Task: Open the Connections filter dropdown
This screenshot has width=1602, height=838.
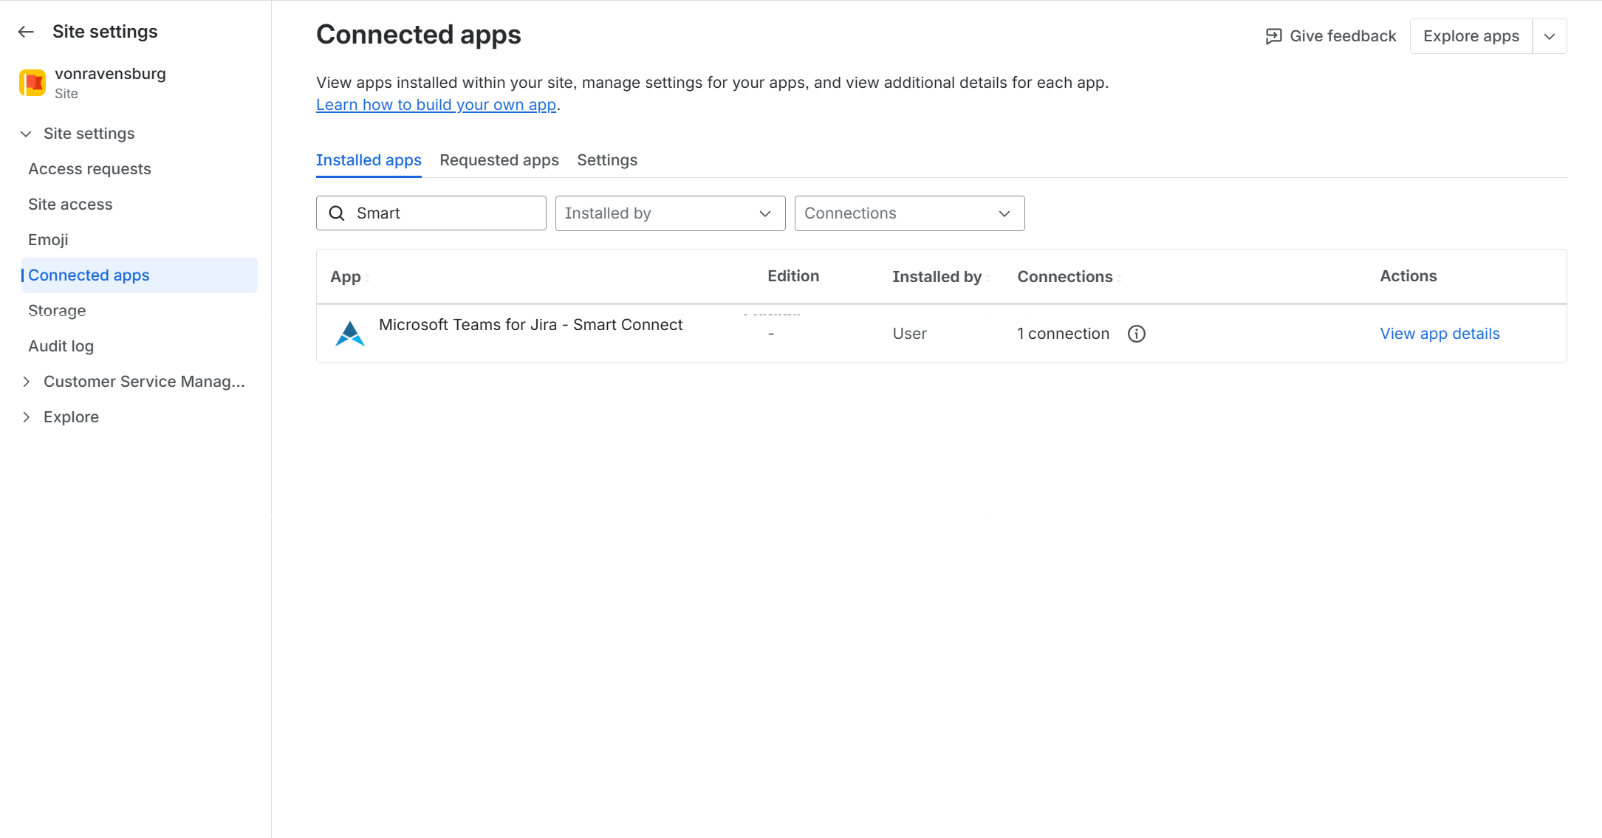Action: tap(908, 213)
